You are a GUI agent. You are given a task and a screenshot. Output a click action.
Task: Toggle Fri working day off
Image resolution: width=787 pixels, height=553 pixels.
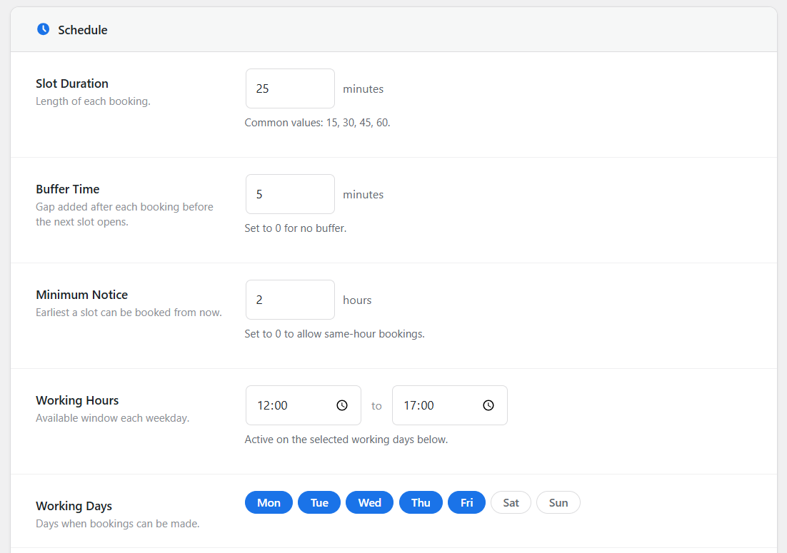(467, 502)
